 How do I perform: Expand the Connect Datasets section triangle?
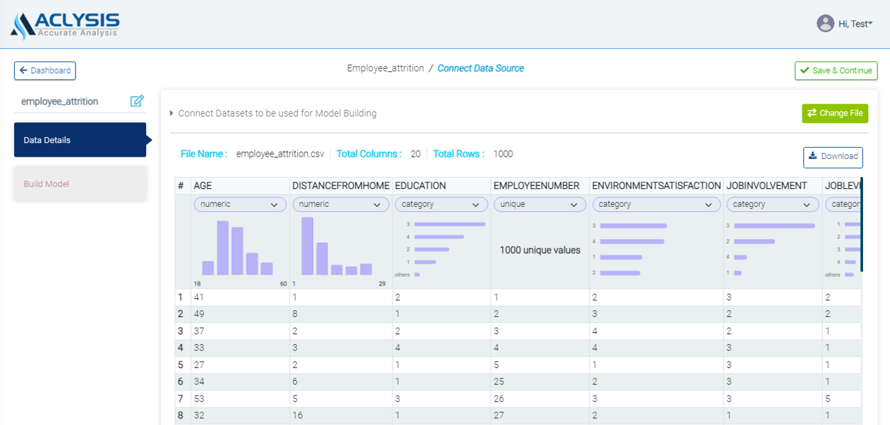[172, 114]
